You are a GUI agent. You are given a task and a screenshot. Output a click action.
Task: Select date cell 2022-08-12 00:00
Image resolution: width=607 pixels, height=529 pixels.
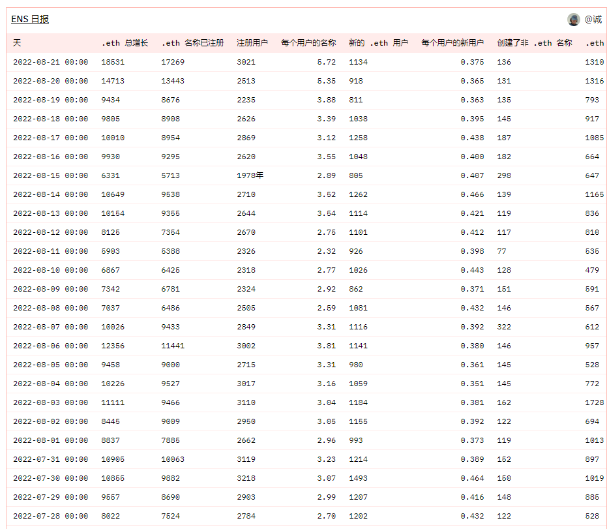[x=51, y=232]
